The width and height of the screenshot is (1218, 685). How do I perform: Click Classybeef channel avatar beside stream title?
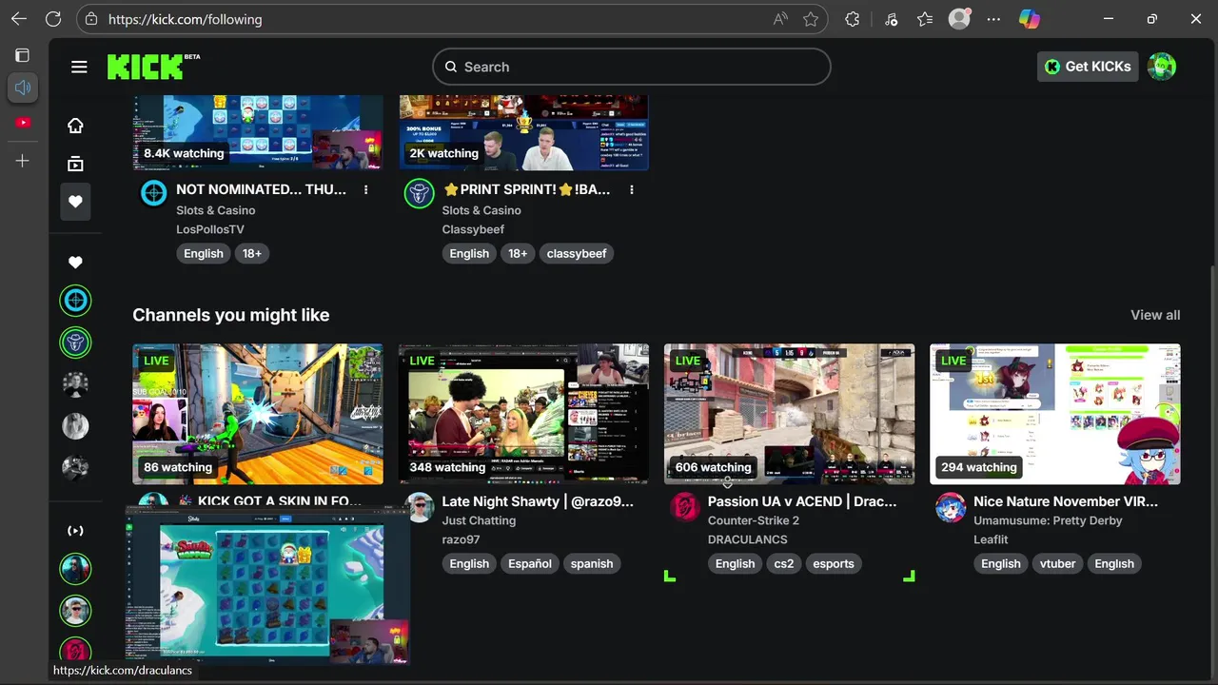(419, 193)
